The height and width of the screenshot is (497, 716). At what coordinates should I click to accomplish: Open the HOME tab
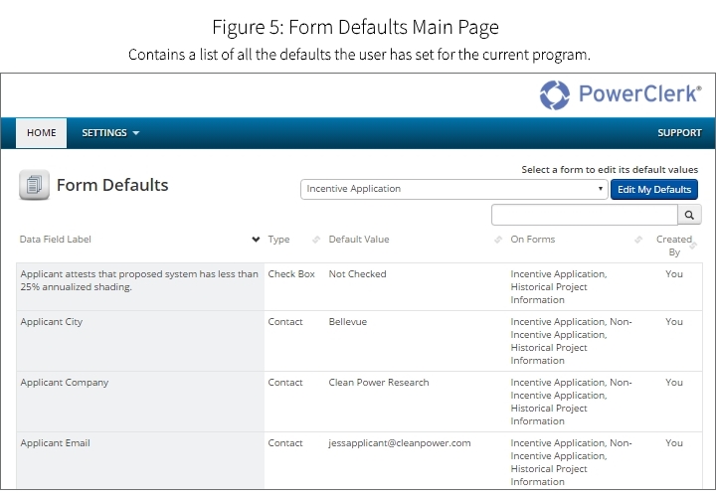tap(42, 132)
